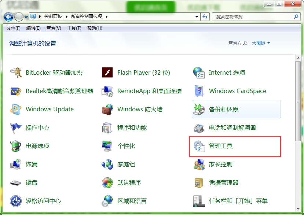Click the 程序和功能 link
The image size is (304, 215).
[132, 127]
